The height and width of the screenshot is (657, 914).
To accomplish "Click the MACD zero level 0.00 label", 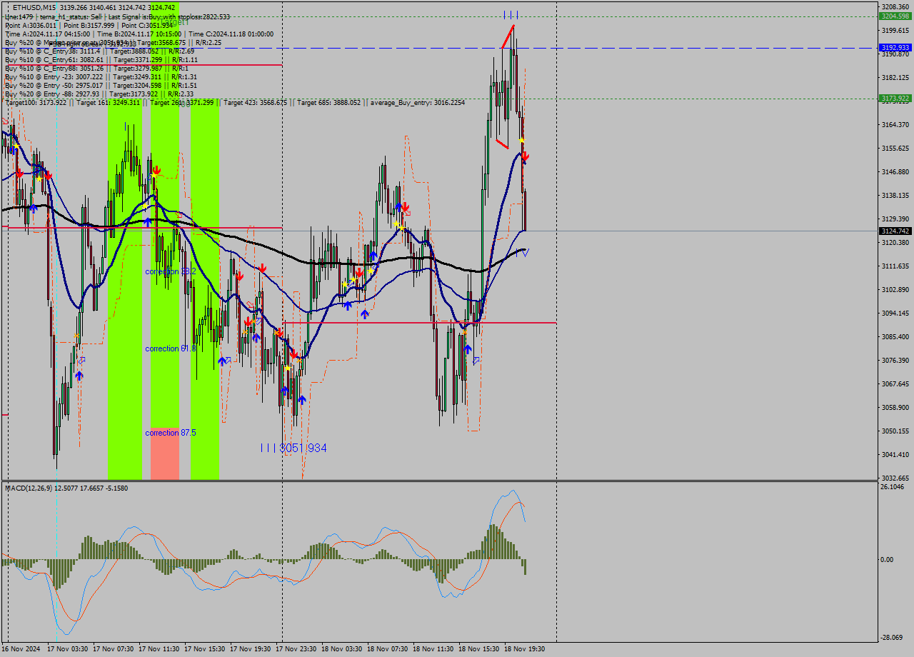I will click(888, 560).
